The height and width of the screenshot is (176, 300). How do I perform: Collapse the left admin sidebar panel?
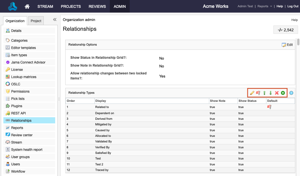[55, 20]
